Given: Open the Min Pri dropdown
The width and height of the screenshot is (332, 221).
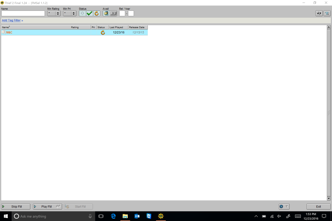Looking at the screenshot, I should point(70,13).
